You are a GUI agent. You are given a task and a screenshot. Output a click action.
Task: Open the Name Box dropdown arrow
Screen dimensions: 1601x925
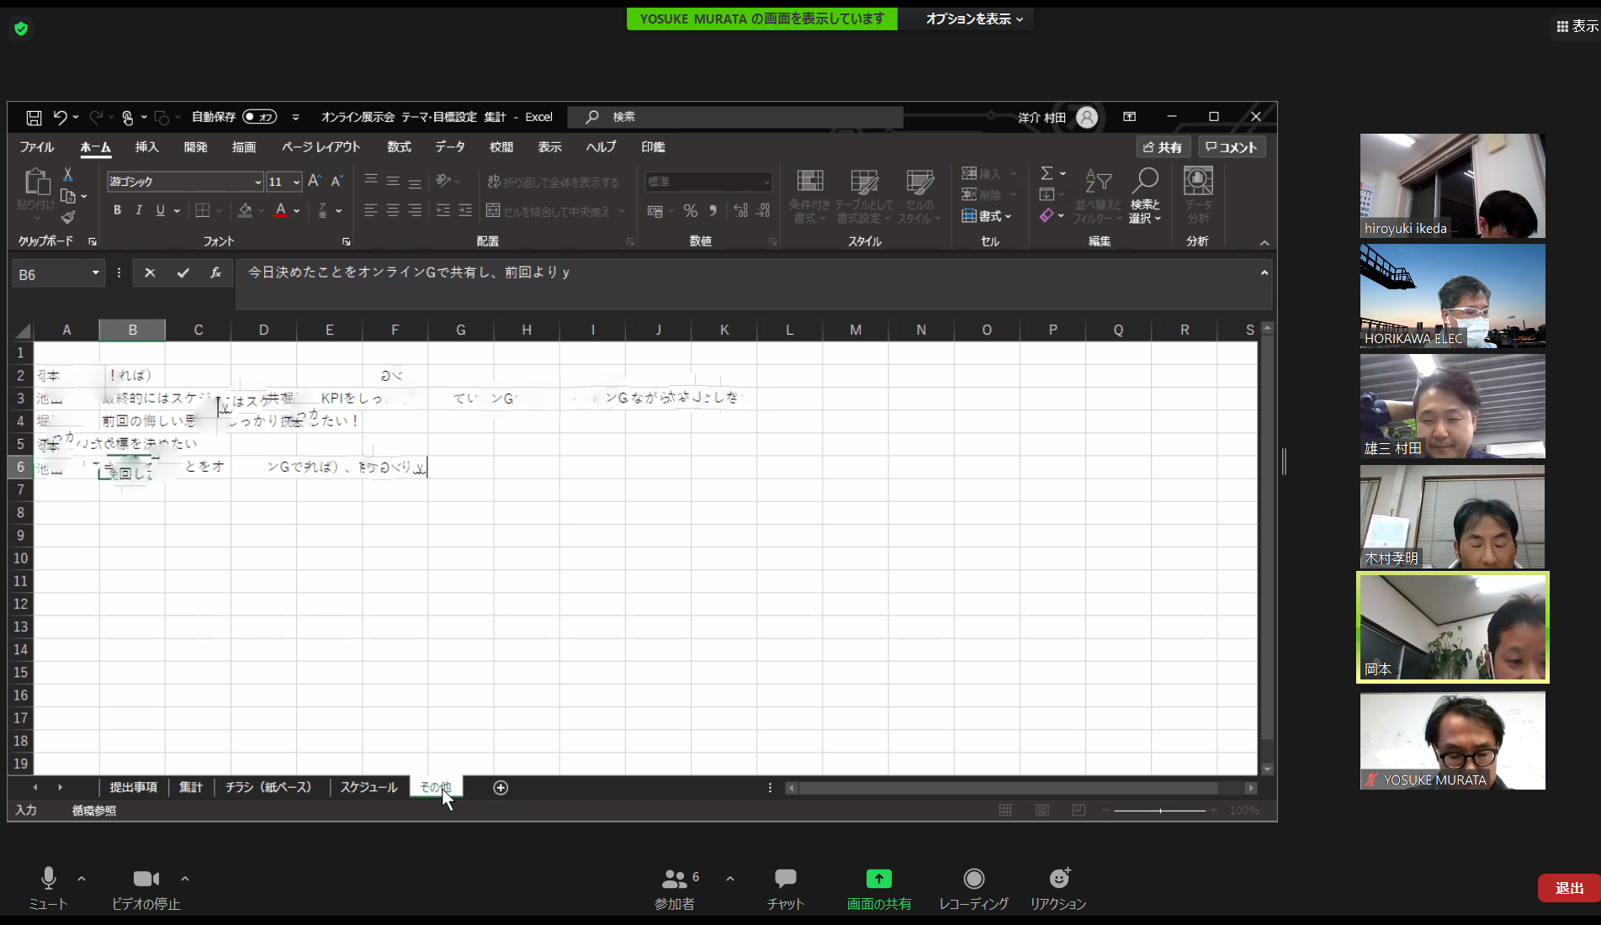coord(95,273)
